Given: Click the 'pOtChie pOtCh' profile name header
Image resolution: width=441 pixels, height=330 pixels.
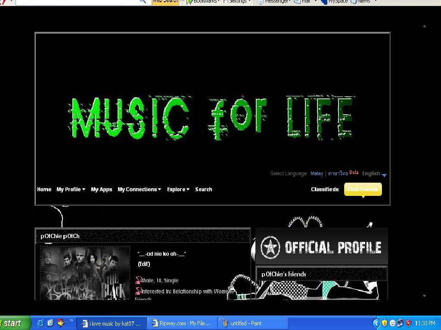Looking at the screenshot, I should (60, 236).
